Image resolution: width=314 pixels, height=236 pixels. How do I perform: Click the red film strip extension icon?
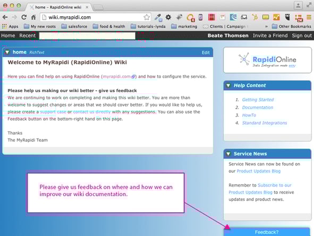[x=211, y=18]
